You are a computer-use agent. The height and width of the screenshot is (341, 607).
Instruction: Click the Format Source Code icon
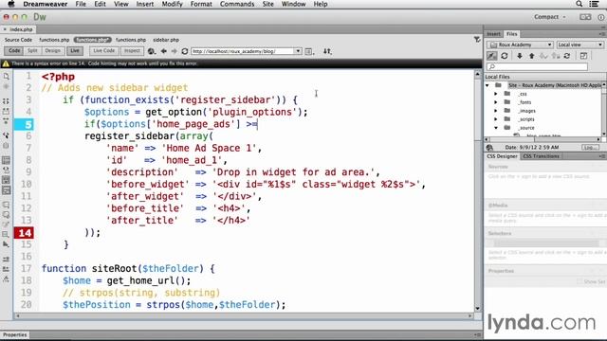(7, 279)
